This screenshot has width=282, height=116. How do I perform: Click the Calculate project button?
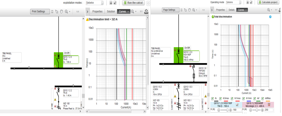click(x=268, y=2)
